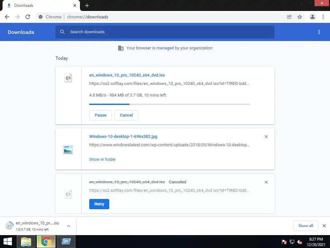330x248 pixels.
Task: Open the taskbar clock showing 8:27 PM
Action: tap(316, 242)
